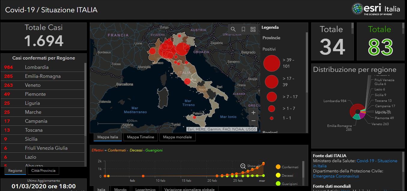Click the latest orange data point on chart
This screenshot has width=407, height=191.
pyautogui.click(x=264, y=163)
